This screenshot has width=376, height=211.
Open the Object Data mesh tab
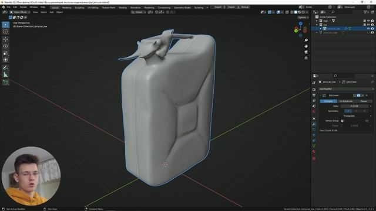pyautogui.click(x=314, y=146)
